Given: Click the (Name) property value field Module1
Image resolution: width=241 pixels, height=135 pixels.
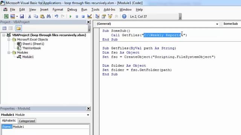Looking at the screenshot, I should 51,127.
